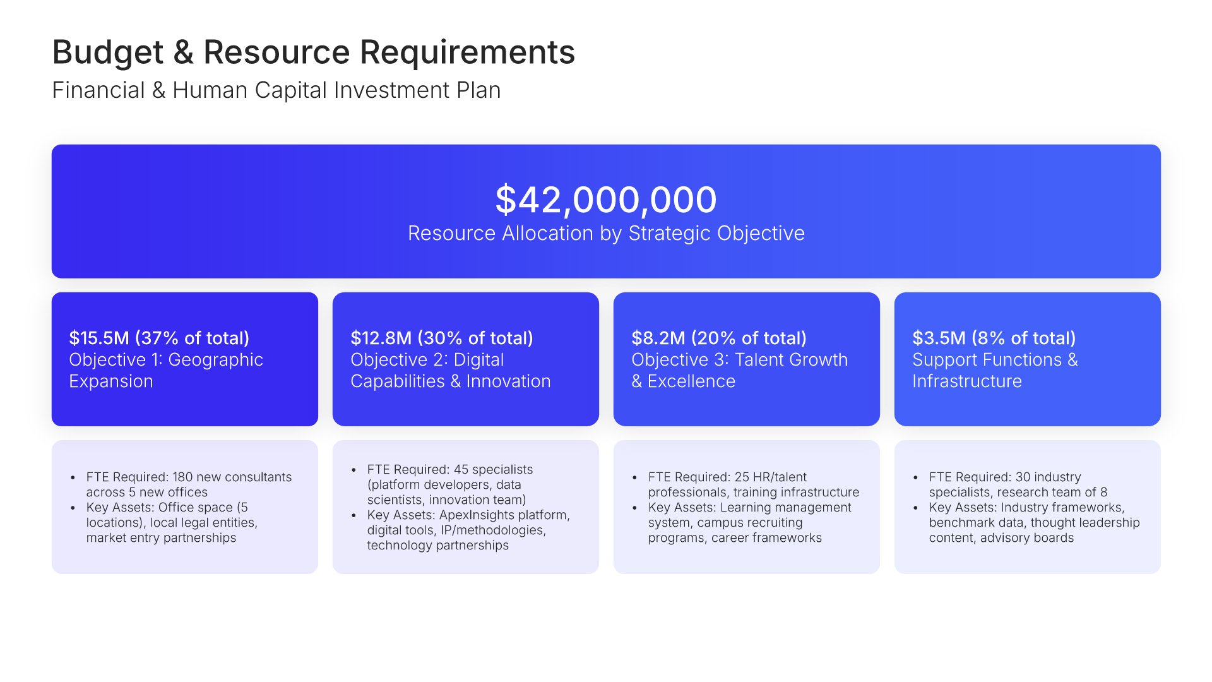Select the ApexInsights platform key assets bullet

pos(468,530)
